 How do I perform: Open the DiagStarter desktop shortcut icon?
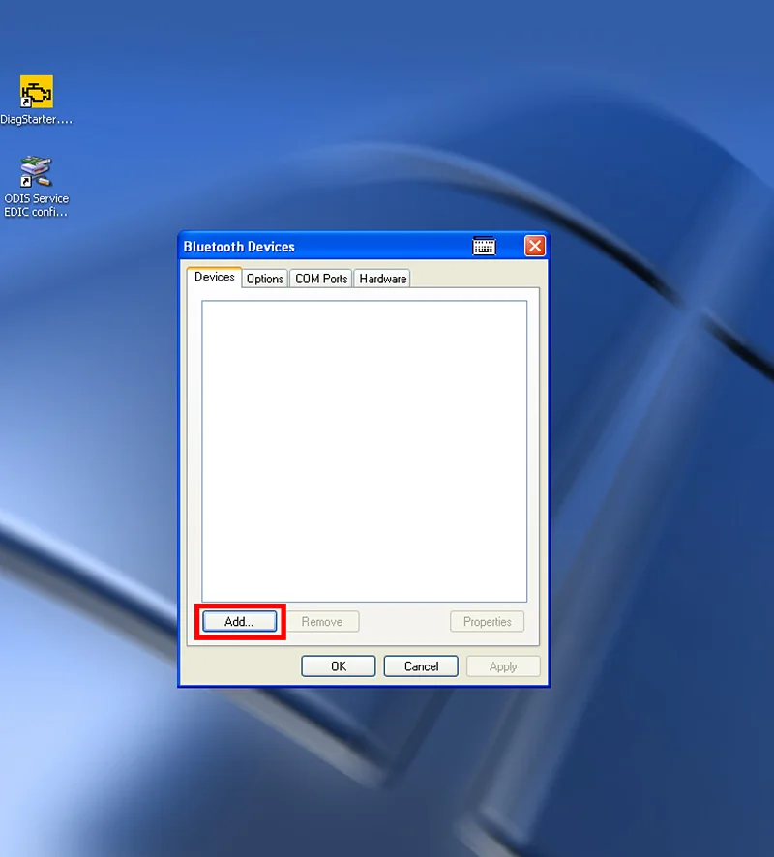point(36,91)
